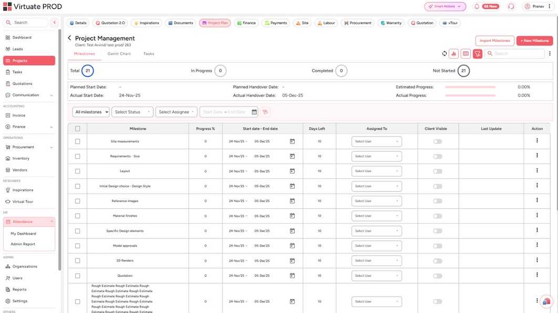Click the New Milestone button
This screenshot has height=313, width=558.
coord(534,41)
